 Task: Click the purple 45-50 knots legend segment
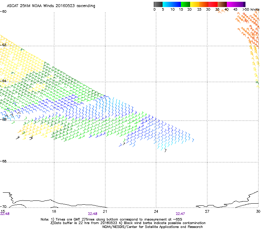click(241, 4)
